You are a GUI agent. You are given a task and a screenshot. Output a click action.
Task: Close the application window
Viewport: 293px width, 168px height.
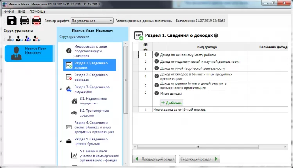pos(284,3)
